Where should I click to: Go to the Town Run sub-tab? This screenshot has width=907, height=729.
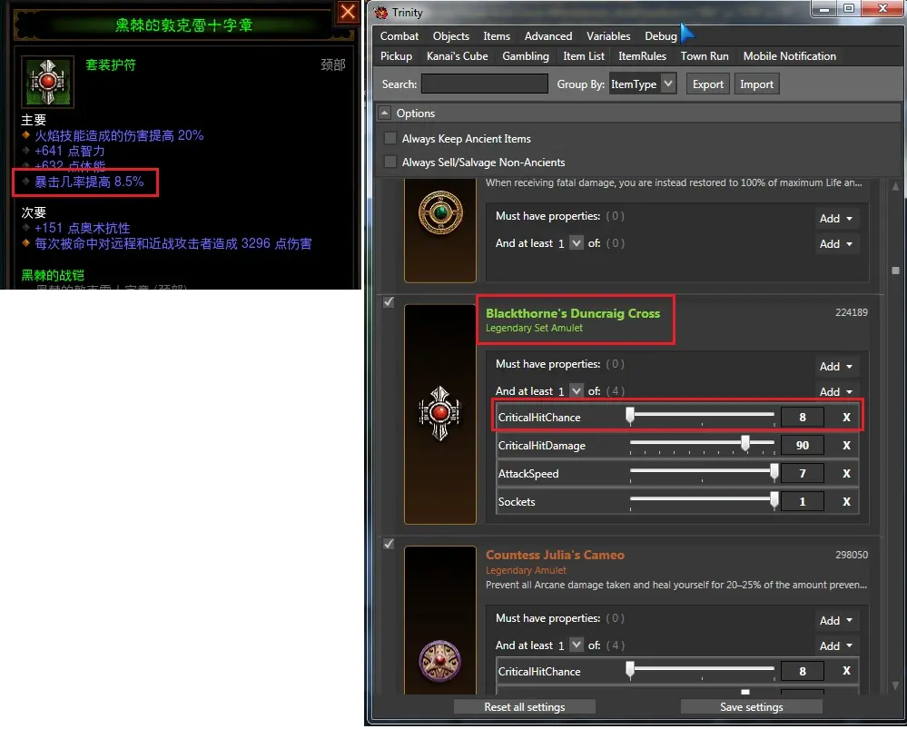tap(705, 56)
